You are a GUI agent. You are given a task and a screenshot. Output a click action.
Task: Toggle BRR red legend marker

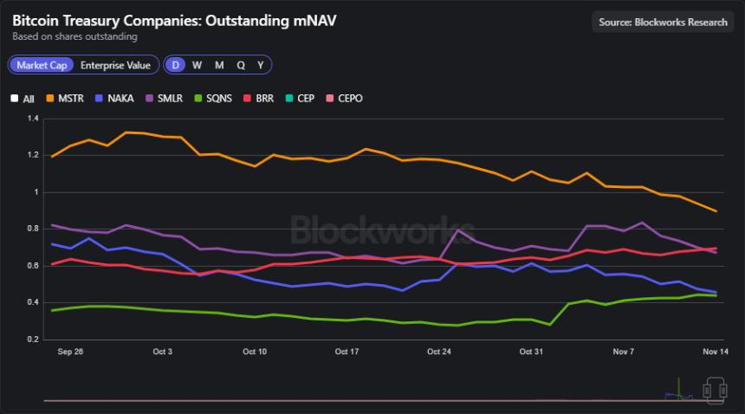[248, 99]
